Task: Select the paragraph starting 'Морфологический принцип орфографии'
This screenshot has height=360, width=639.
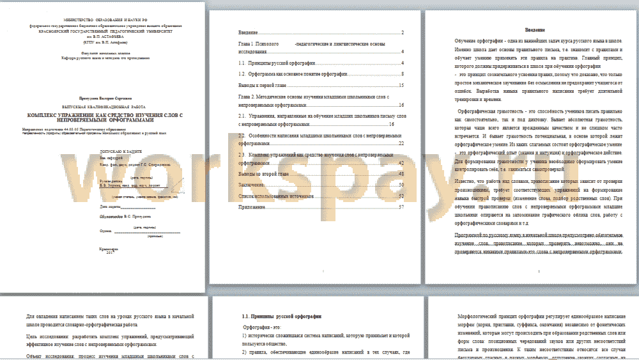Action: [542, 337]
